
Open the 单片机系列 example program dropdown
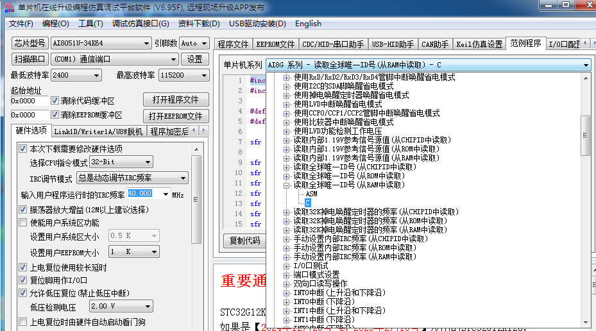428,65
